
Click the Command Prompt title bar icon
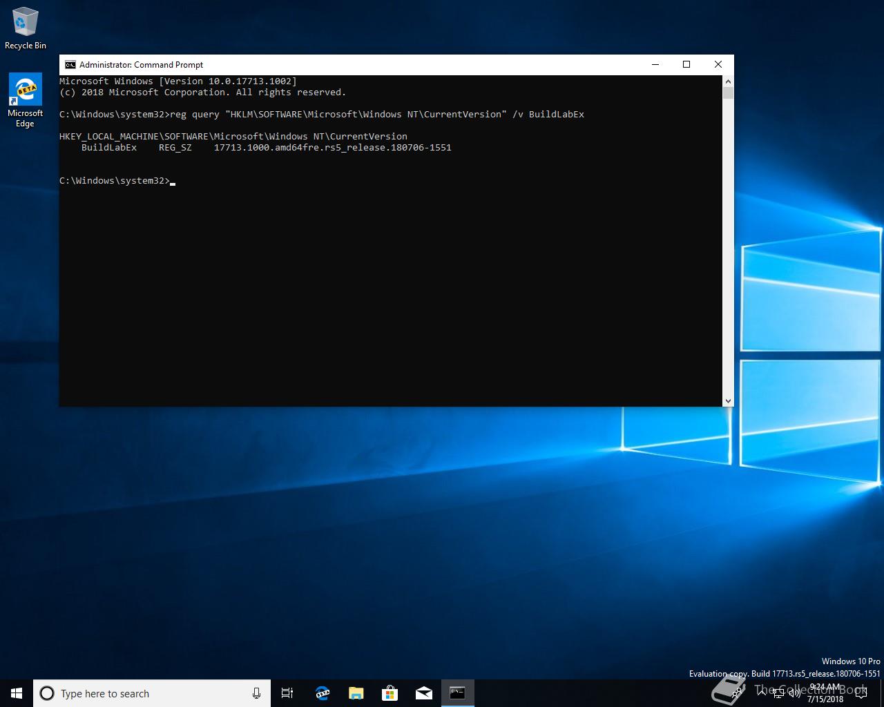(x=70, y=65)
